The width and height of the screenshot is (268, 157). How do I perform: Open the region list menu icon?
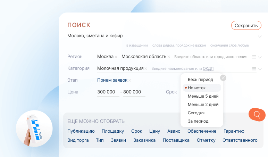pos(254,57)
